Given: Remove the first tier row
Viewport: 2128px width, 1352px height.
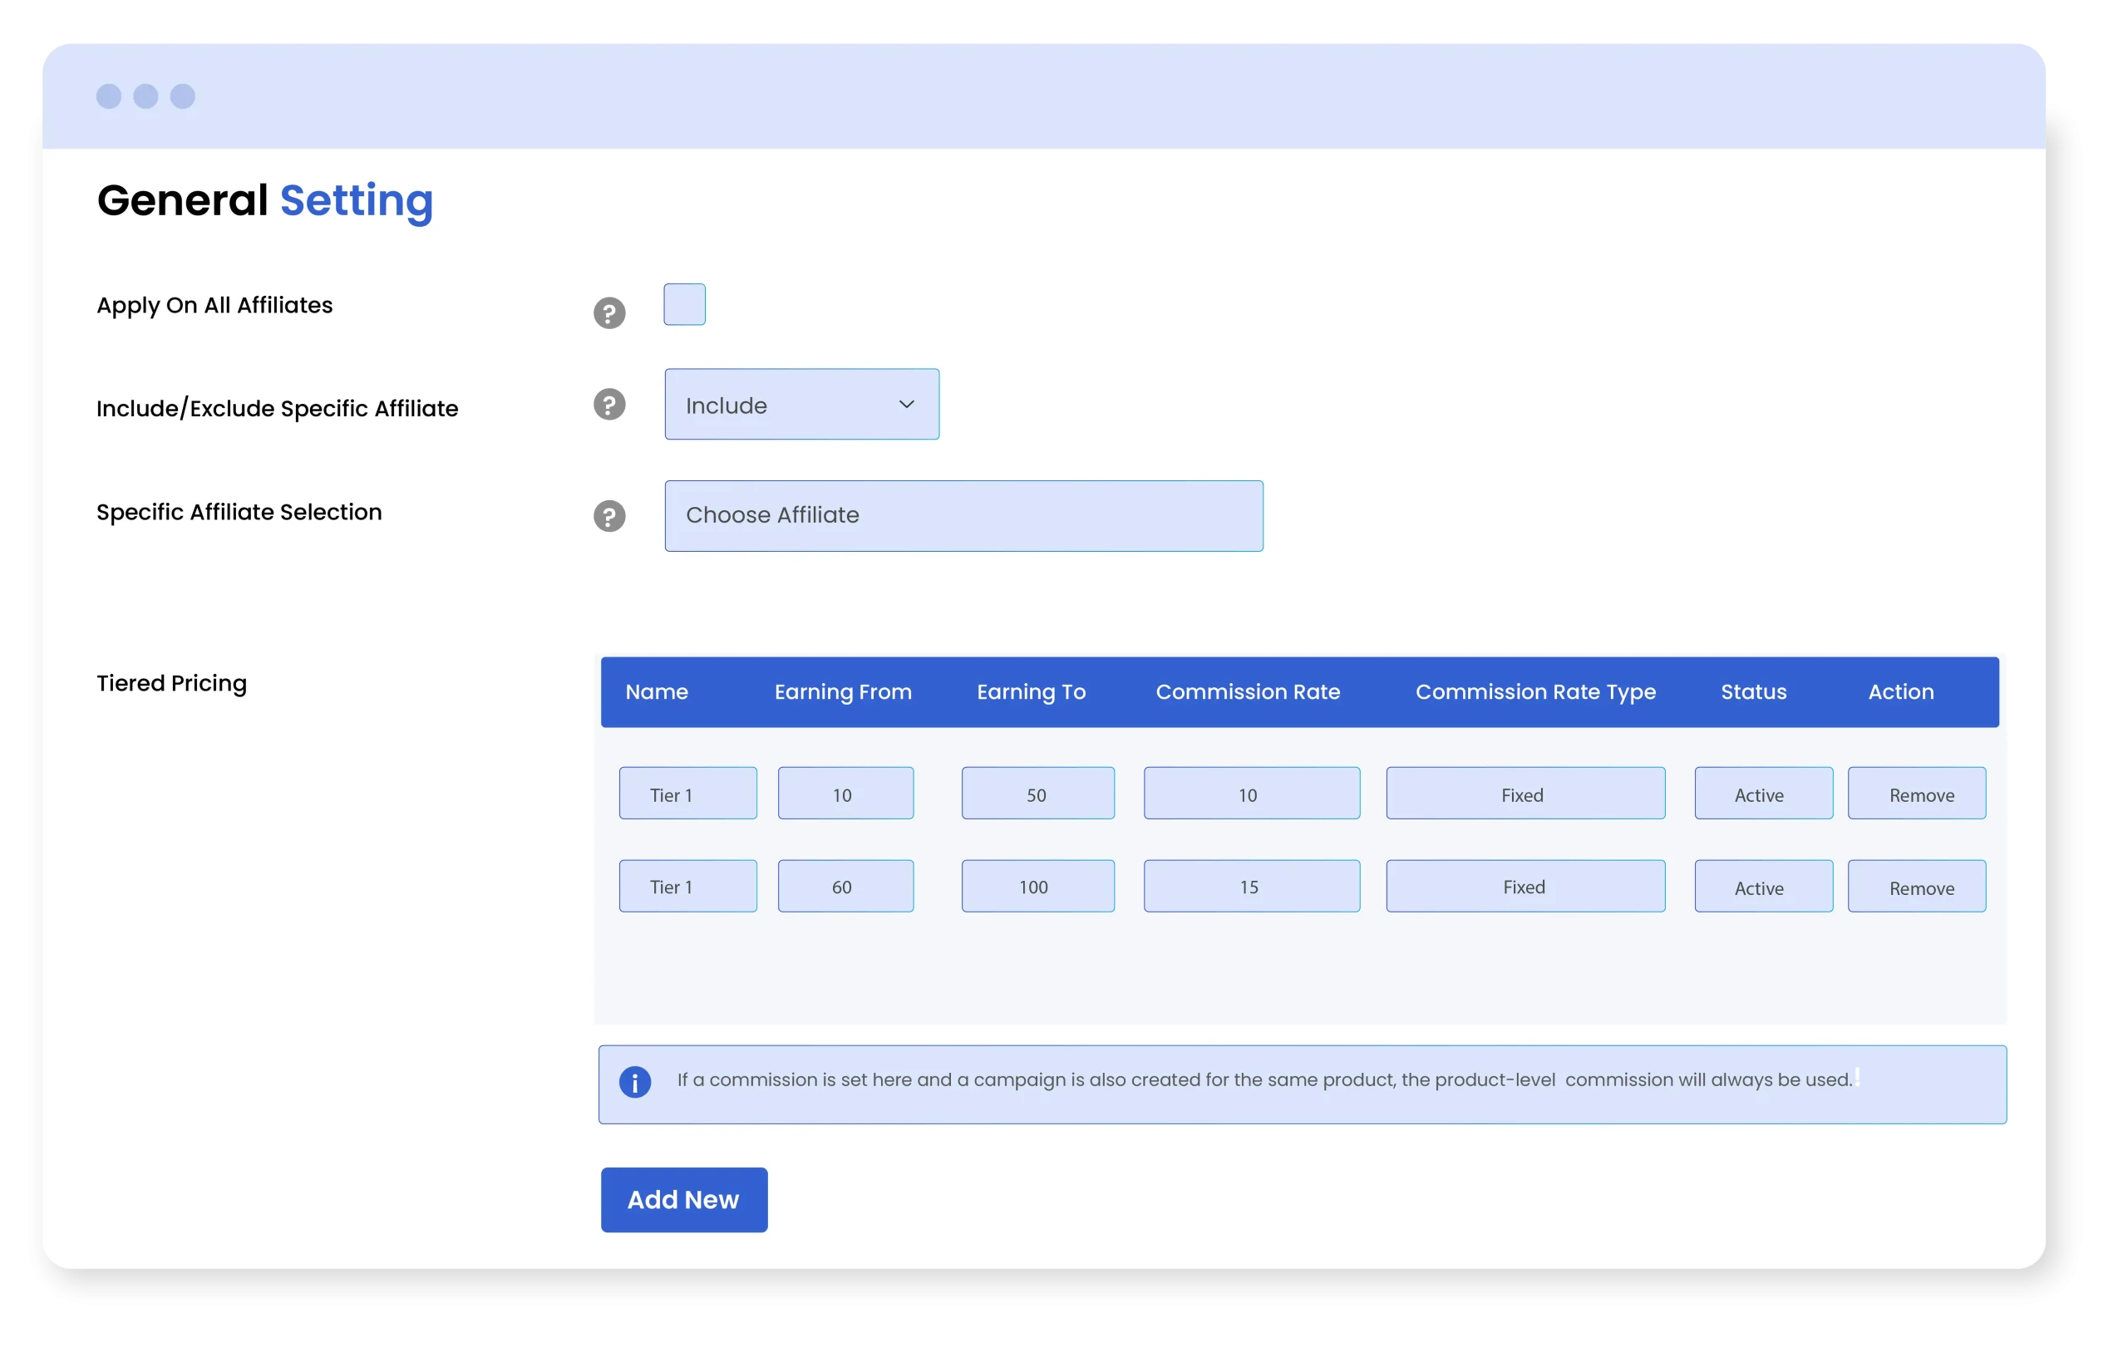Looking at the screenshot, I should pyautogui.click(x=1916, y=794).
